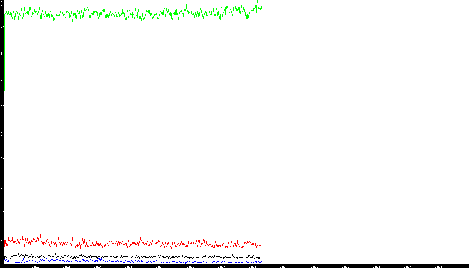Click the green vertical drop line after 14:08
Screen dimensions: 469x268
pos(262,129)
